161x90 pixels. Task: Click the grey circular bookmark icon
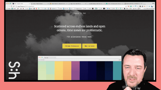coord(34,8)
